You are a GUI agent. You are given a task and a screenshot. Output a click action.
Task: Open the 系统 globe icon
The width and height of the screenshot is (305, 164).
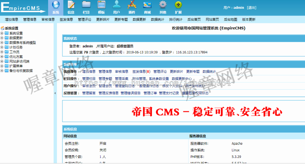(56, 5)
